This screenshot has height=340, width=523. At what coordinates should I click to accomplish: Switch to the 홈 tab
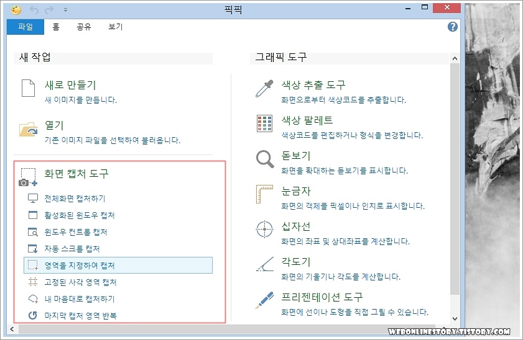tap(56, 27)
